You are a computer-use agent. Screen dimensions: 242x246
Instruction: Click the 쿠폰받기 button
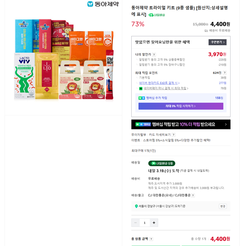click(x=217, y=42)
